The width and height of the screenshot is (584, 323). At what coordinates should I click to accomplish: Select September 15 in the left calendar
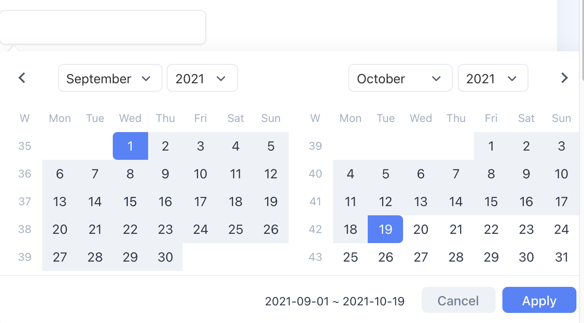(x=130, y=201)
